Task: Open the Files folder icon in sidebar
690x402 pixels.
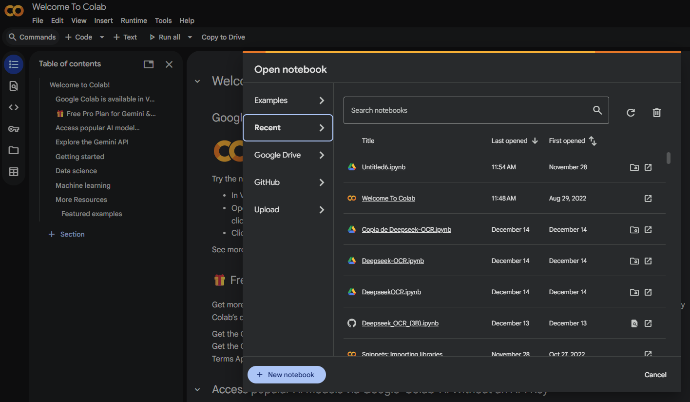Action: point(14,150)
